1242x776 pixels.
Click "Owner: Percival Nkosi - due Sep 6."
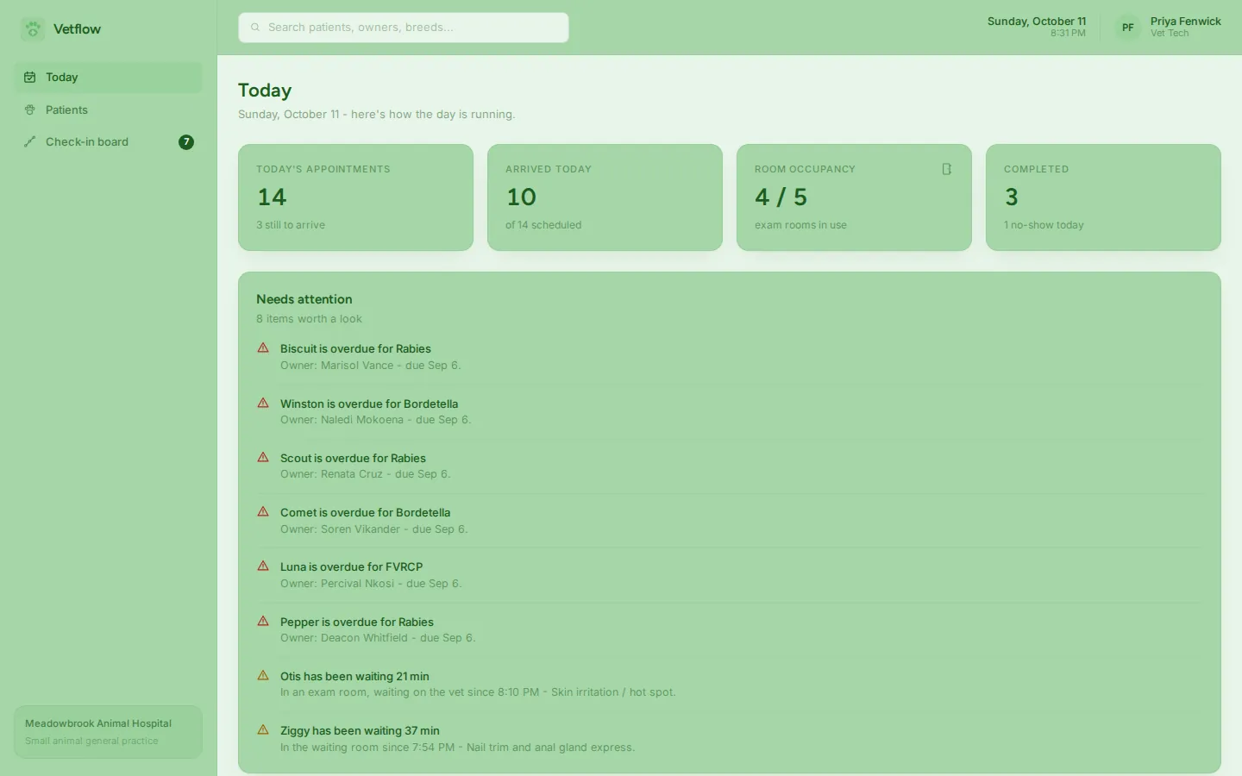click(371, 584)
